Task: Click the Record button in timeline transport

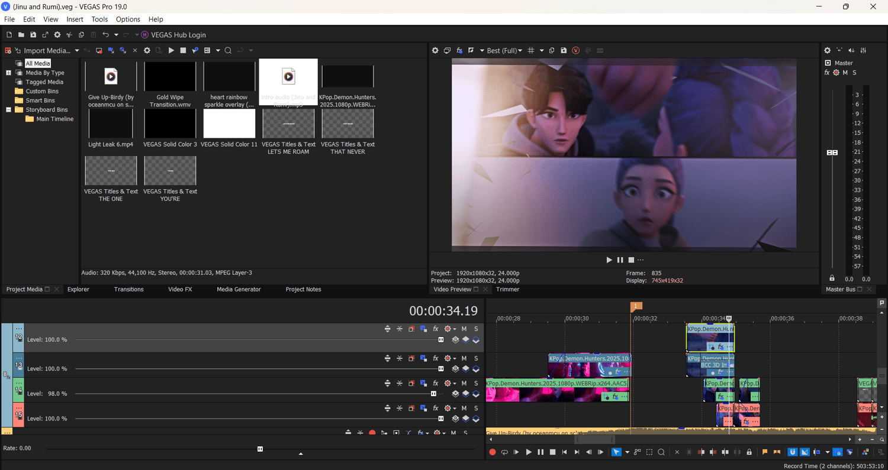Action: 493,452
